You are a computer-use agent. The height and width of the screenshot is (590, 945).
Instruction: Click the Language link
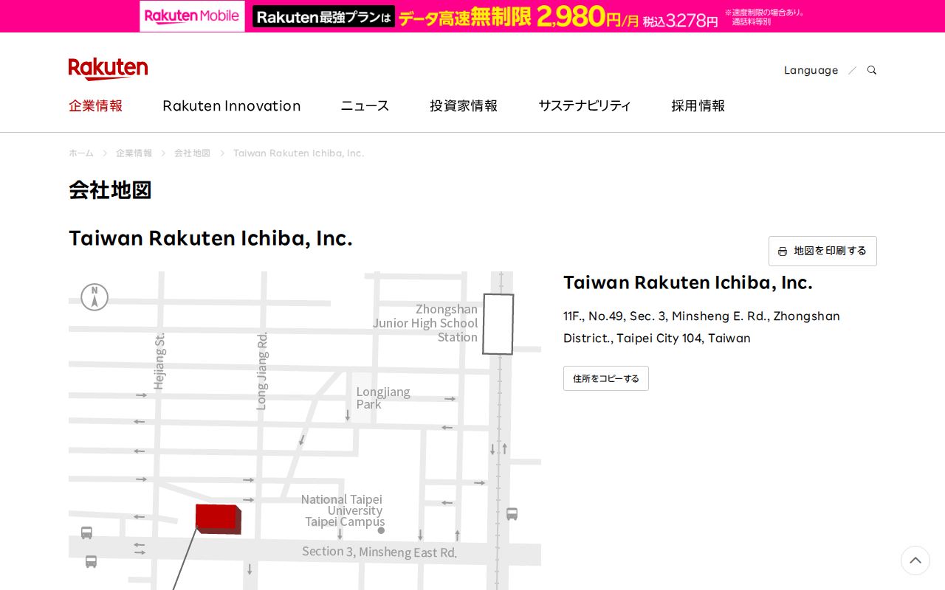pyautogui.click(x=811, y=69)
